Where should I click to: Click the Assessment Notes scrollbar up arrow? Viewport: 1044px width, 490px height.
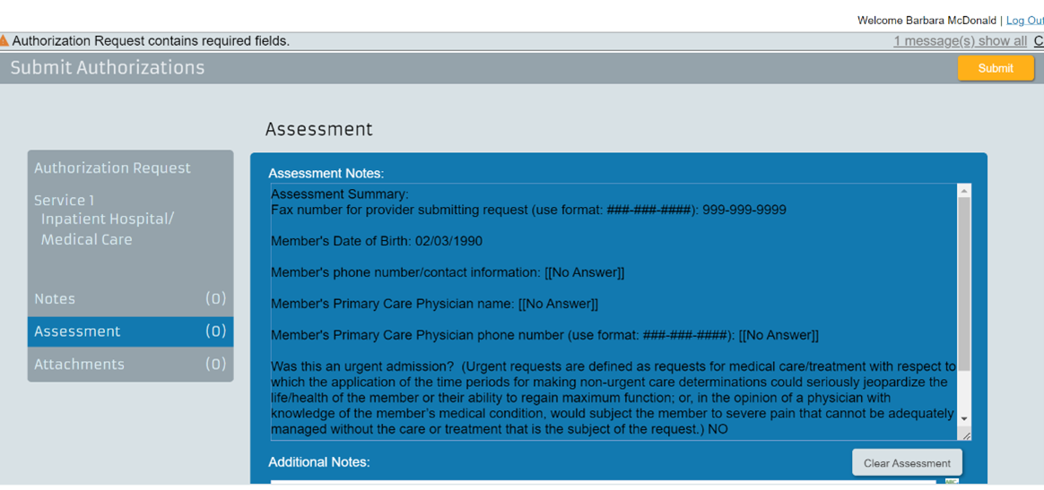pyautogui.click(x=964, y=191)
